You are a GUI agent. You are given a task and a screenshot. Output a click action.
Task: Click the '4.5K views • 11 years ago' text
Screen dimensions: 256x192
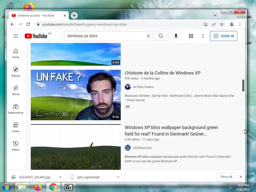coord(142,139)
